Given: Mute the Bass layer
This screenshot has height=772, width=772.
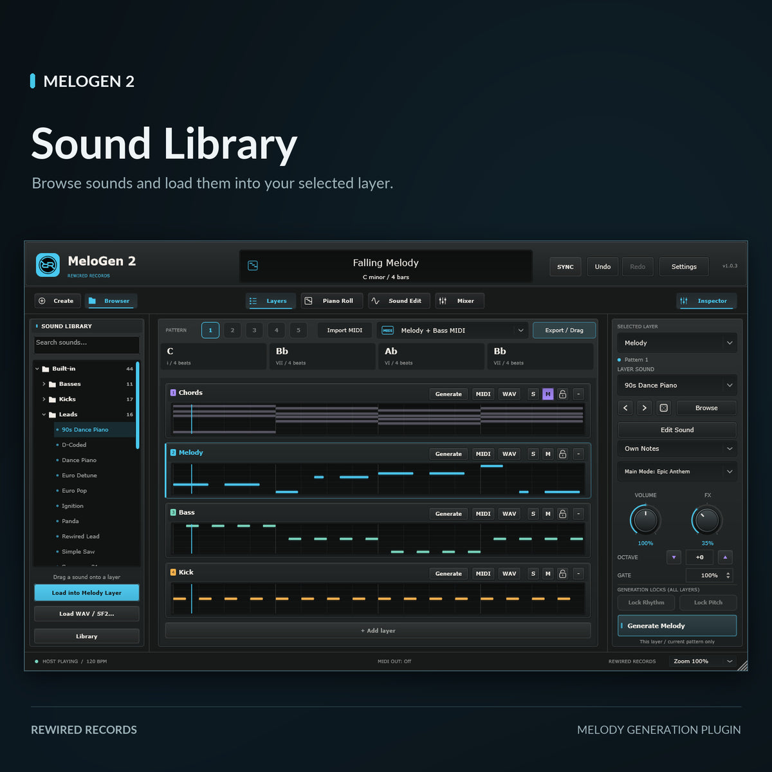Looking at the screenshot, I should [x=547, y=513].
